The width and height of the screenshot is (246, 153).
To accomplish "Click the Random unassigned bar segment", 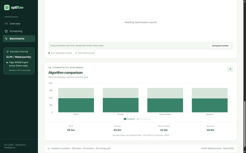I will tap(210, 93).
